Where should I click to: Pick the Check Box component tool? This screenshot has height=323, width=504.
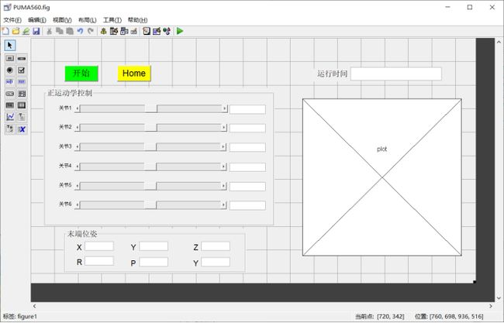click(22, 70)
